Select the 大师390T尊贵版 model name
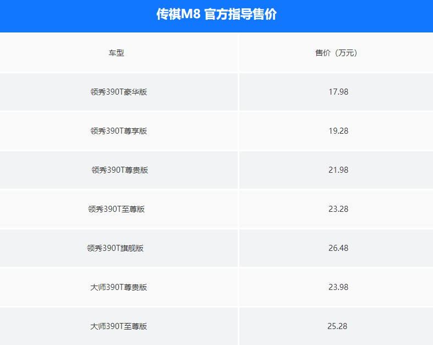The height and width of the screenshot is (345, 433). point(119,287)
